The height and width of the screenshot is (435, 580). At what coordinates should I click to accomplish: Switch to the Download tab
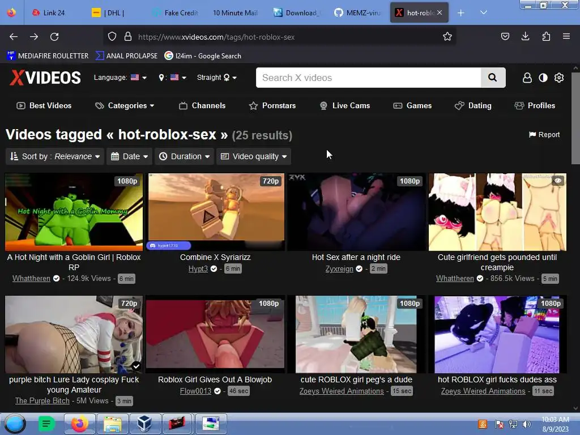point(297,13)
